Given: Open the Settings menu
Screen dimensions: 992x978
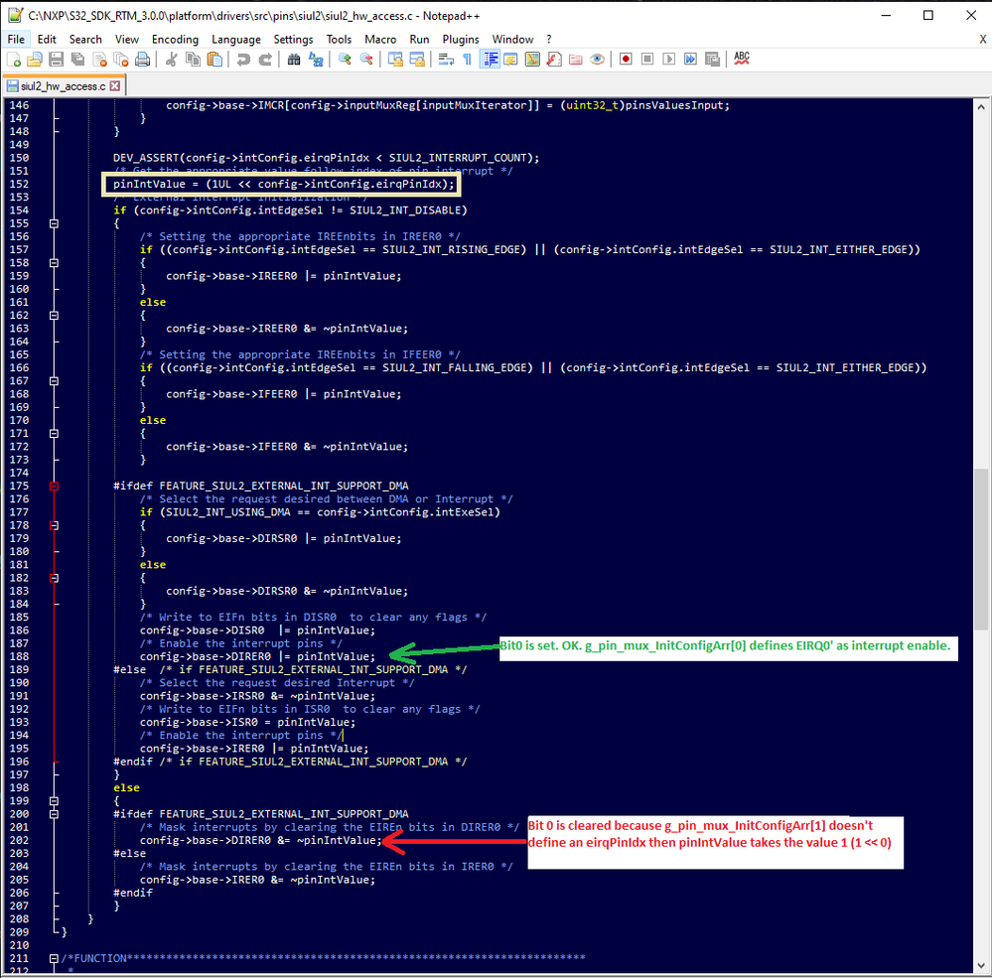Looking at the screenshot, I should tap(293, 40).
